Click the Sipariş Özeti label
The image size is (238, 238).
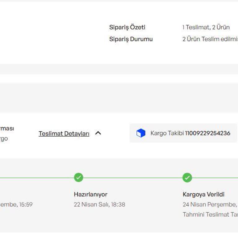click(x=127, y=27)
